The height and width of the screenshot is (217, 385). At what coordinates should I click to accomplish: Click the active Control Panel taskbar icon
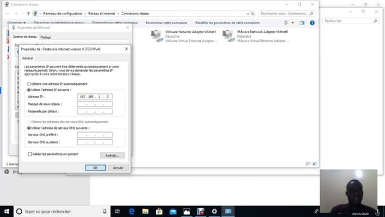228,212
